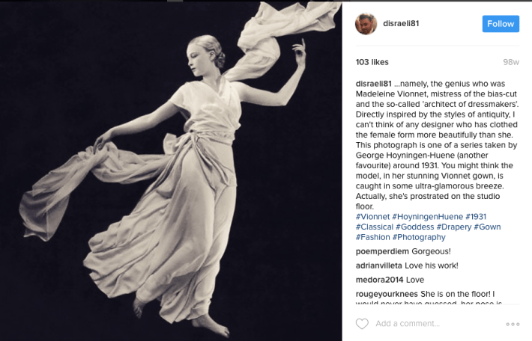The image size is (532, 341).
Task: Open the #Photography hashtag
Action: point(419,237)
